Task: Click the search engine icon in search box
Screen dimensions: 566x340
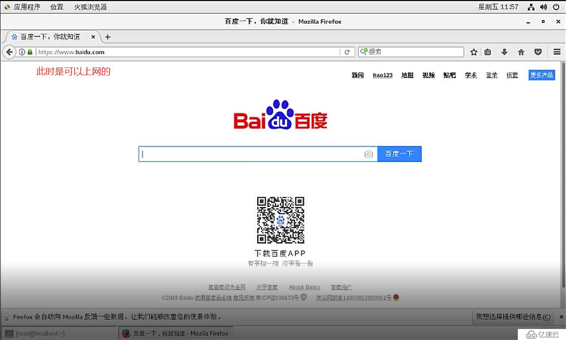Action: 363,52
